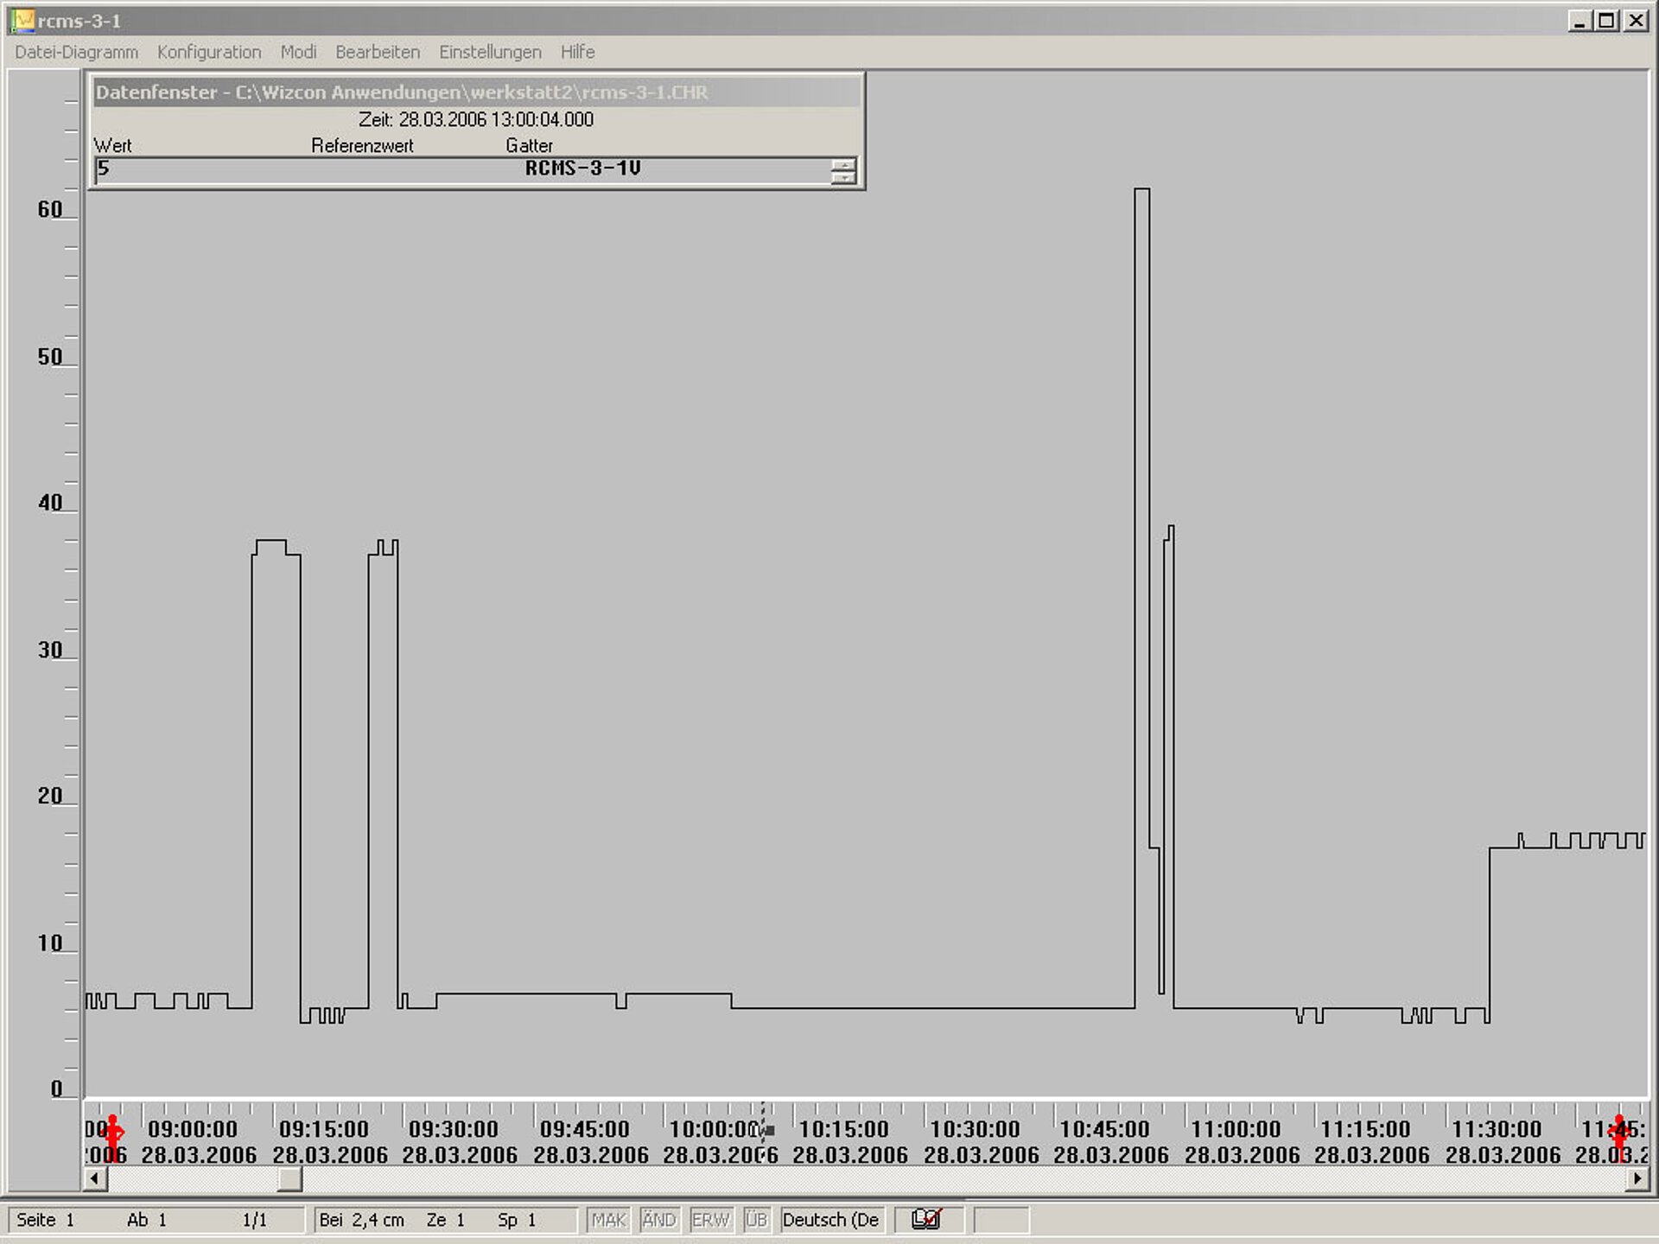
Task: Open the Modi menu
Action: coord(298,52)
